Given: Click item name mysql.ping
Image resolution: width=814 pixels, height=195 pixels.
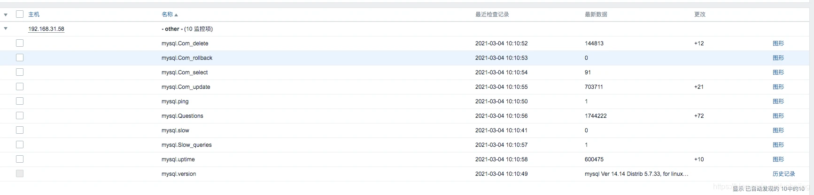Looking at the screenshot, I should point(175,101).
